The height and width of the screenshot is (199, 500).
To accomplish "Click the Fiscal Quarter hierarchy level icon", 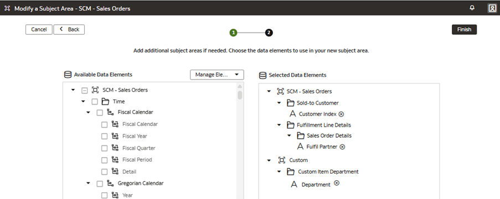I will 115,148.
